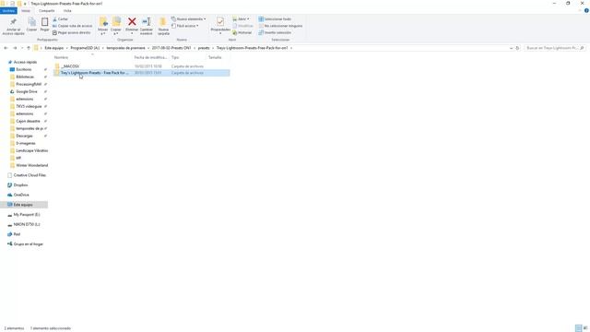
Task: Open Escritorio in sidebar
Action: pyautogui.click(x=23, y=70)
